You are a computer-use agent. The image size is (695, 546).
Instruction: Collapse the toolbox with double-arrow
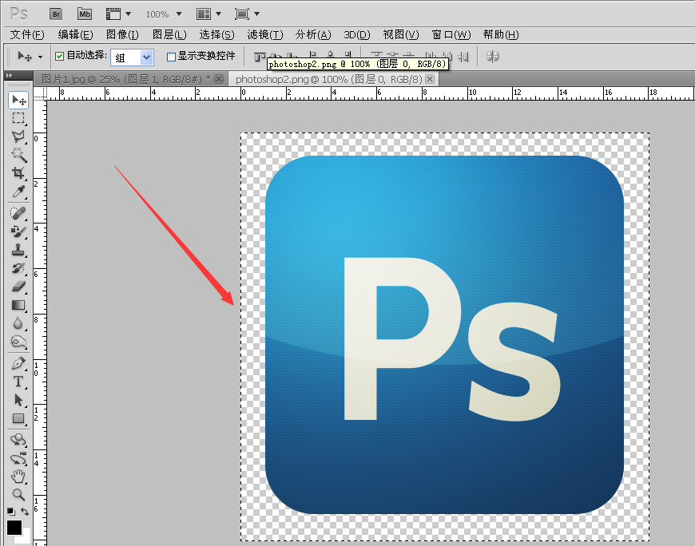tap(10, 76)
